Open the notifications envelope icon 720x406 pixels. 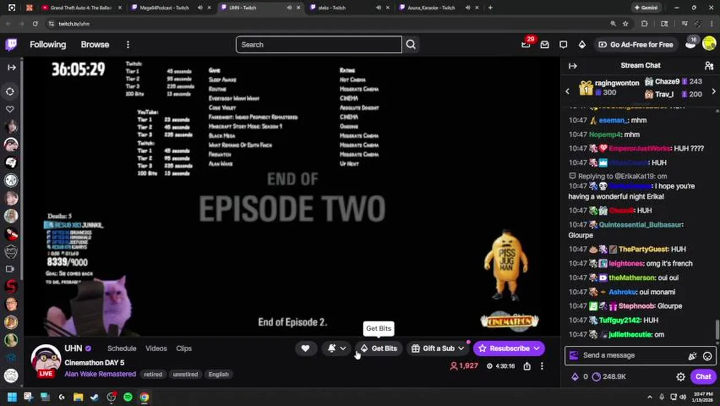point(545,45)
